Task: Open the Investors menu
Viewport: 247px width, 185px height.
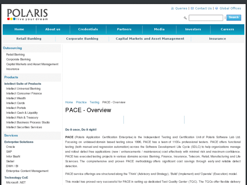Action: 193,29
